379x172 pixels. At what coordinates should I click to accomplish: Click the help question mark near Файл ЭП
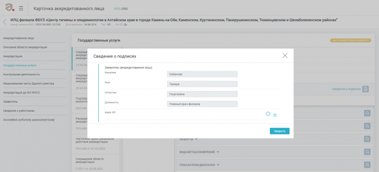275,115
